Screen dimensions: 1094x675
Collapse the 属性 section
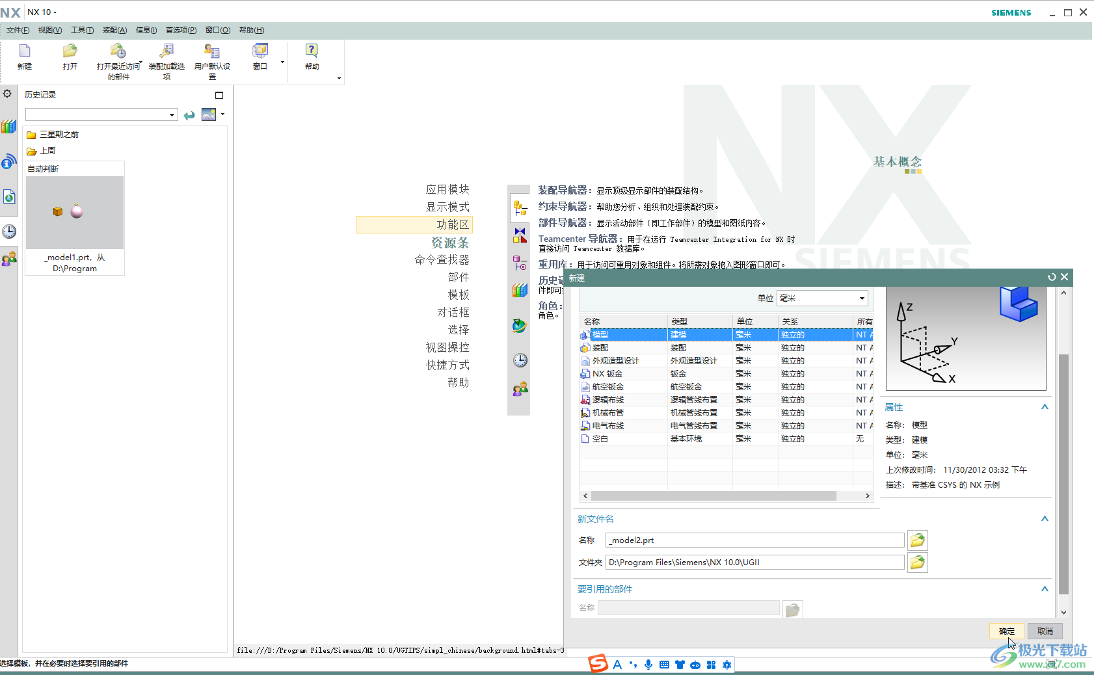[1045, 407]
